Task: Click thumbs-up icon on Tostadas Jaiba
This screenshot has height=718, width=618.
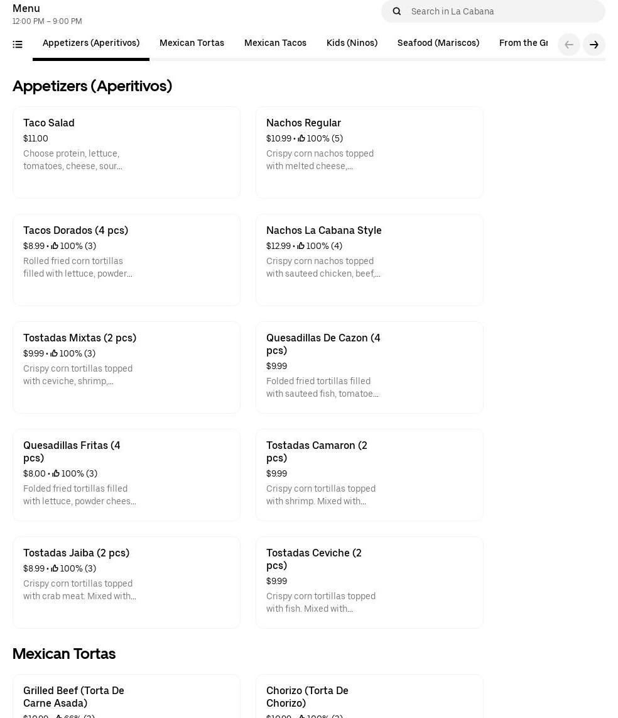Action: pos(55,569)
